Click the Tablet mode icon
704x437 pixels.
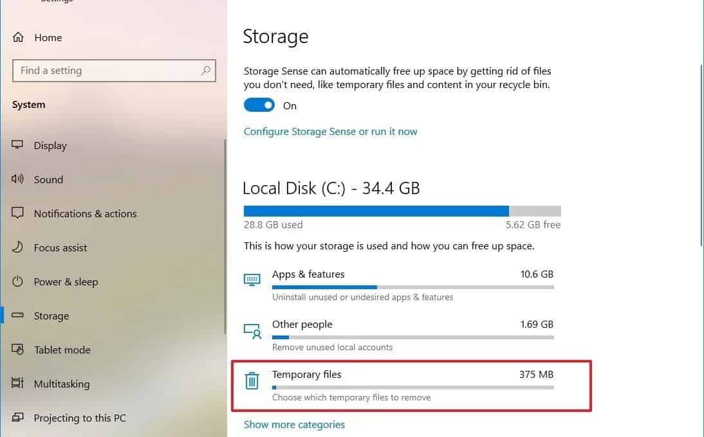[x=17, y=349]
